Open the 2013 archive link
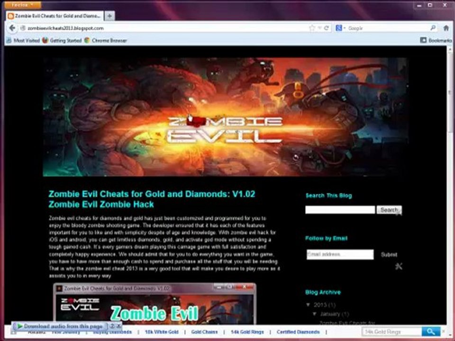This screenshot has width=455, height=341. click(x=321, y=305)
